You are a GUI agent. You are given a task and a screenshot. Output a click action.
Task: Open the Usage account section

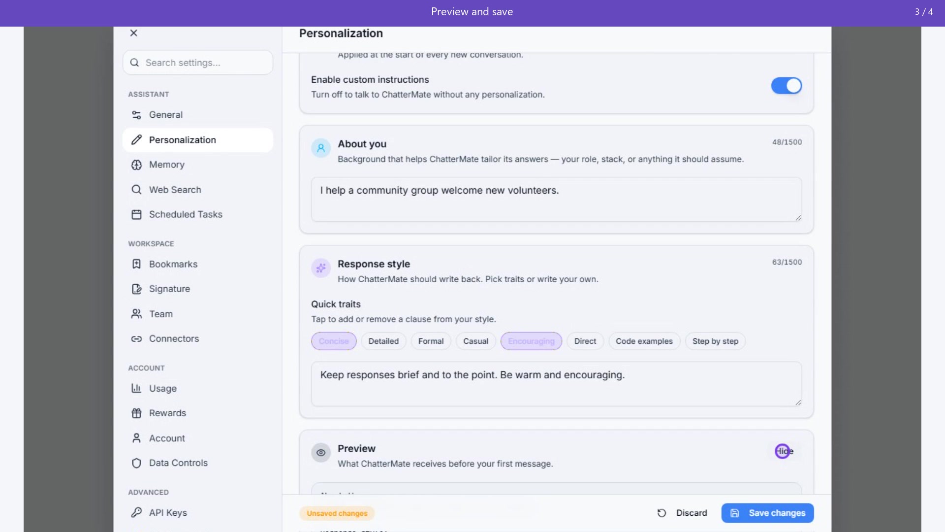tap(198, 388)
